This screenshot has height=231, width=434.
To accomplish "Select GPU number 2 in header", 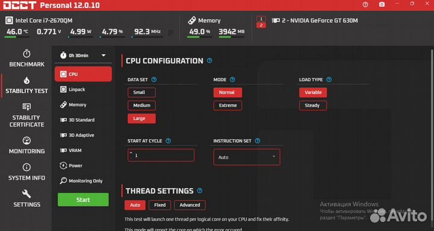I will coord(261,25).
